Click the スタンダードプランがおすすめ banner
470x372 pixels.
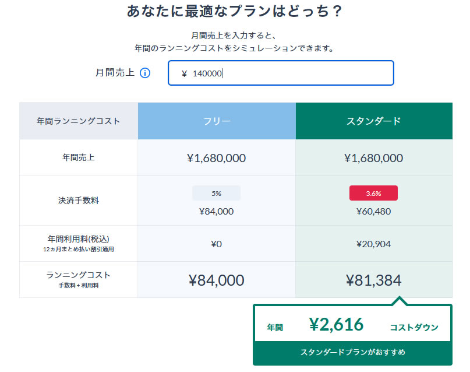352,352
